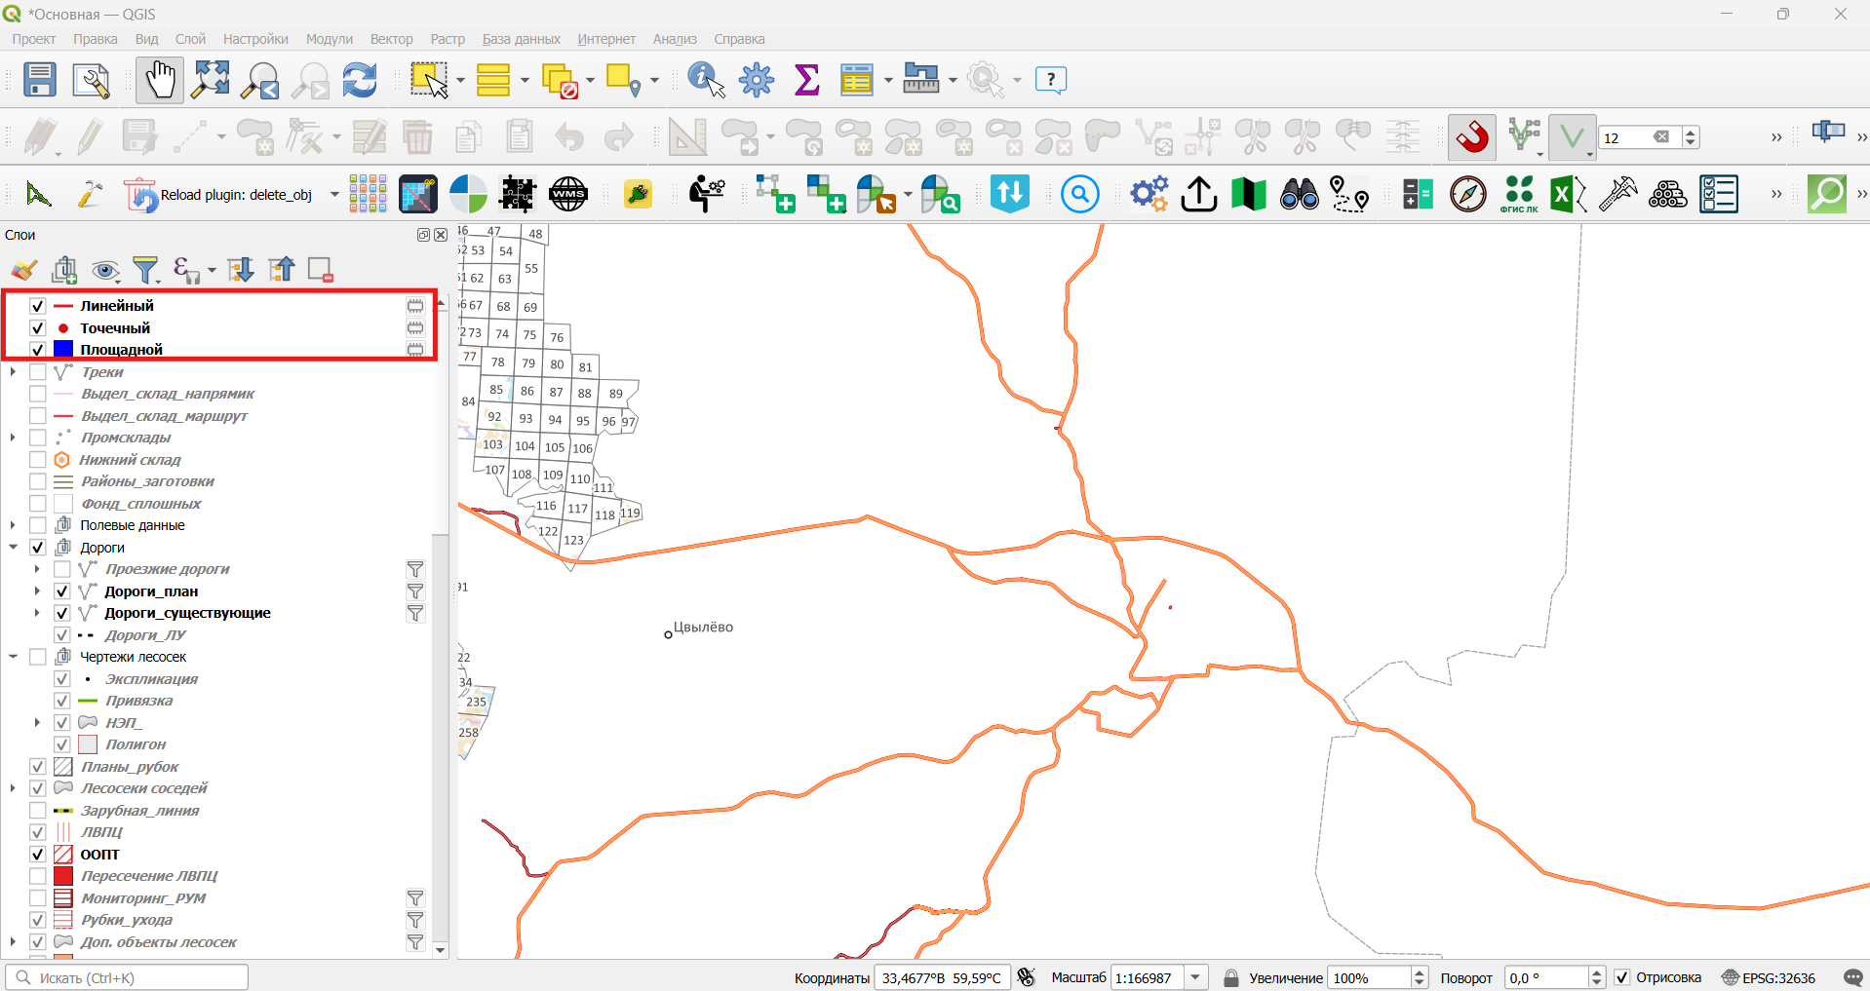This screenshot has width=1870, height=991.
Task: Enable the Проезжие дороги layer checkbox
Action: [62, 569]
